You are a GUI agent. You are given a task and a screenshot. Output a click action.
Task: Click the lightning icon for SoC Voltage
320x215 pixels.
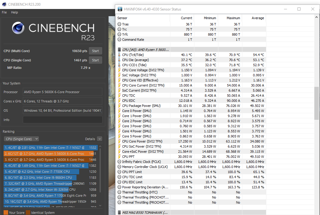(119, 75)
